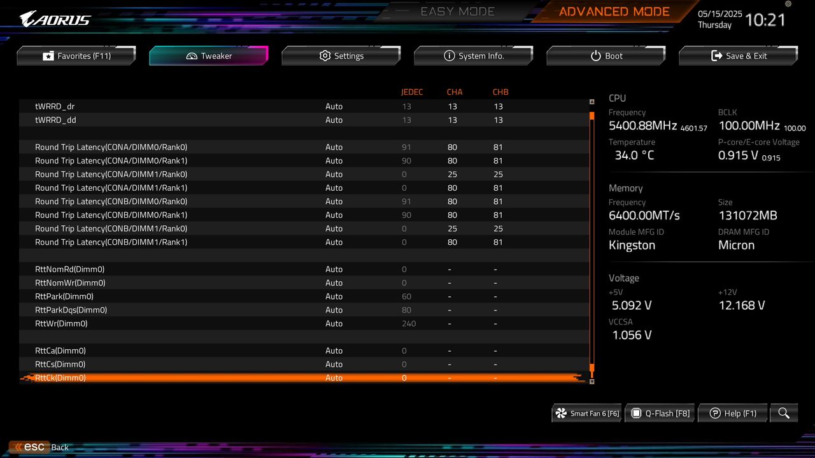
Task: Click the +5V reading 5.092 V
Action: 632,305
